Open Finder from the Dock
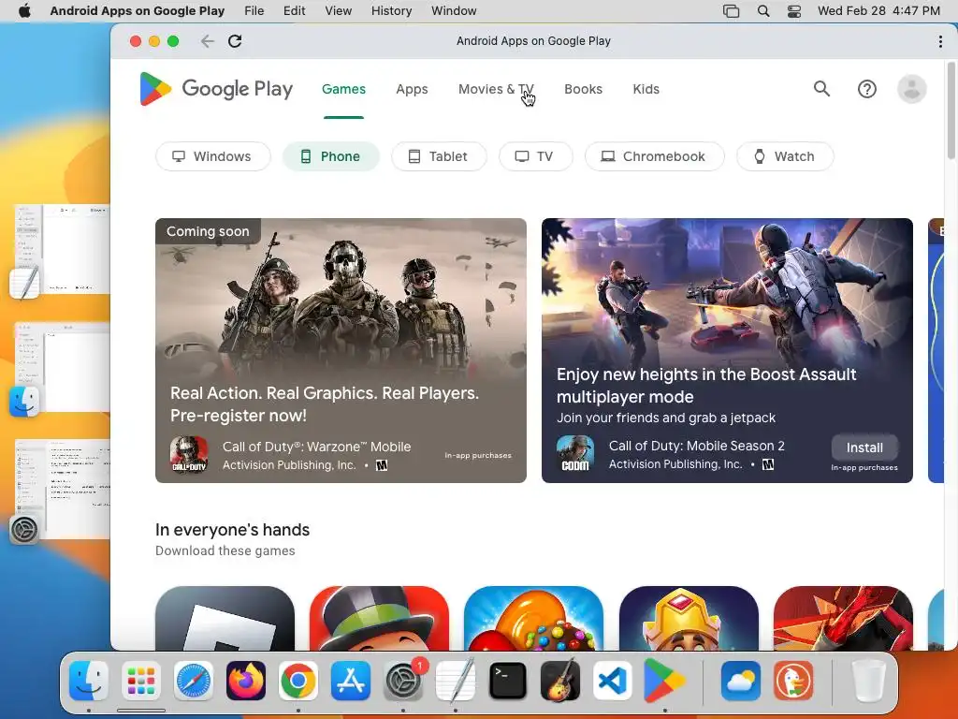This screenshot has width=958, height=719. click(x=89, y=681)
